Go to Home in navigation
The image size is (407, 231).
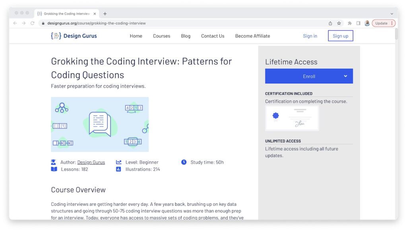point(136,36)
